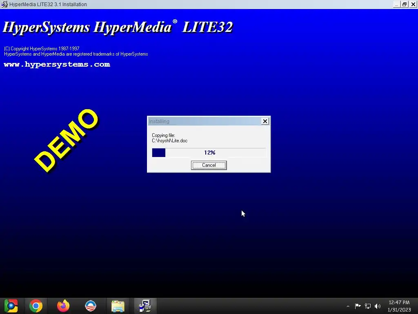418x314 pixels.
Task: Launch Firefox from the taskbar
Action: click(63, 306)
